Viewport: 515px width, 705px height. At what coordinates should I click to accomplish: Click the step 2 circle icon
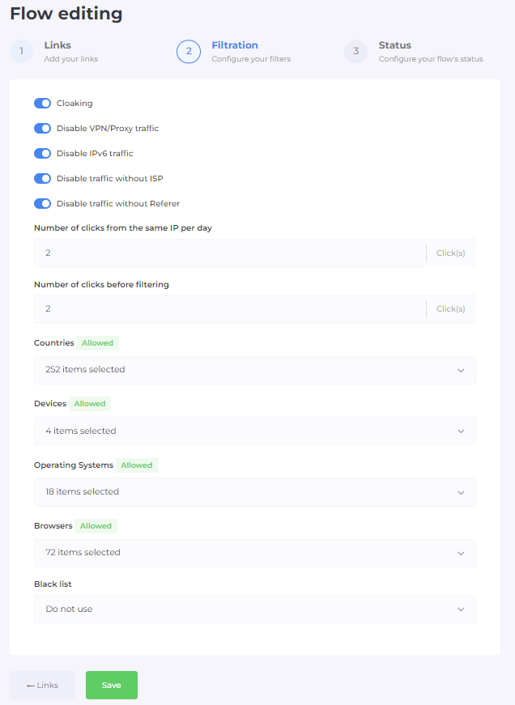(189, 52)
